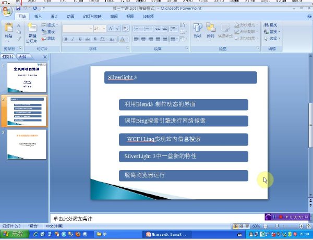
Task: Click the Character Spacing (AV) icon
Action: (102, 39)
